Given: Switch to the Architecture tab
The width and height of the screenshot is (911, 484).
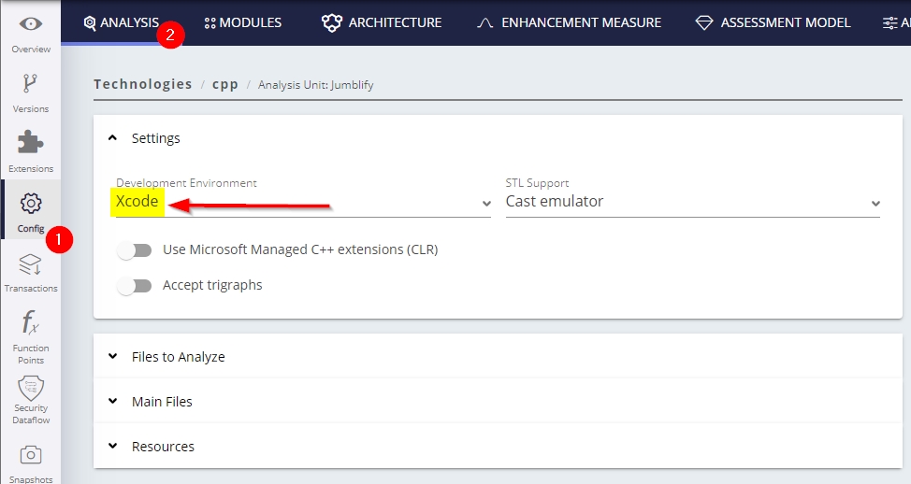Looking at the screenshot, I should tap(382, 22).
